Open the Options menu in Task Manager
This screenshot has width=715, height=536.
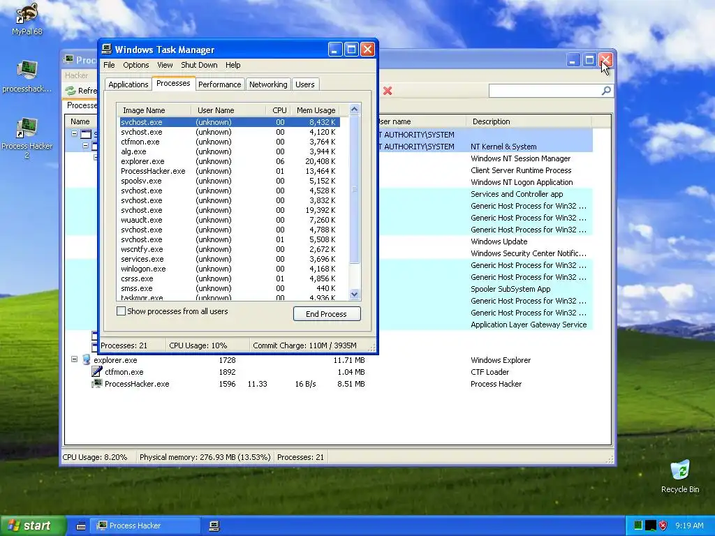click(x=136, y=65)
